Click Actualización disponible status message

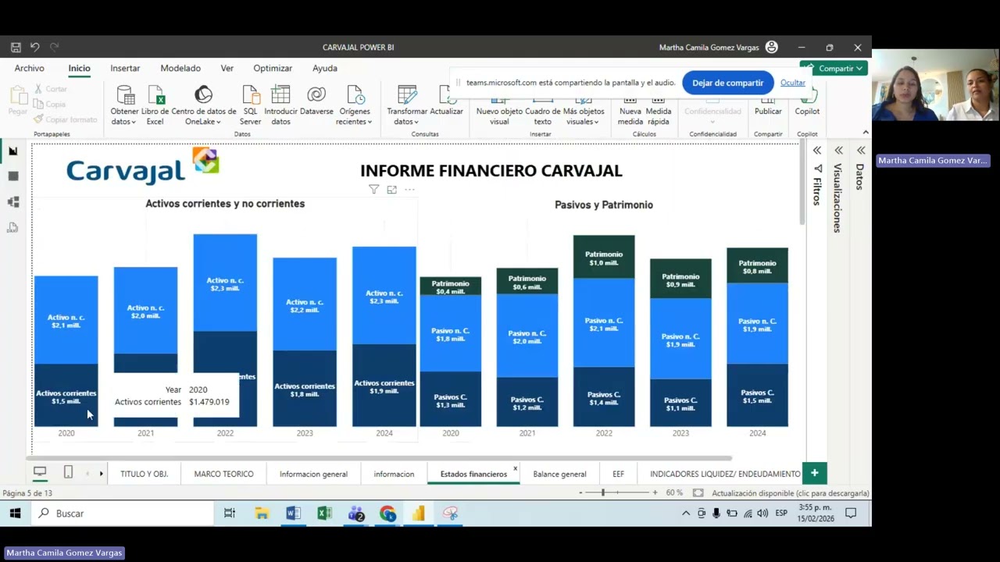point(790,493)
